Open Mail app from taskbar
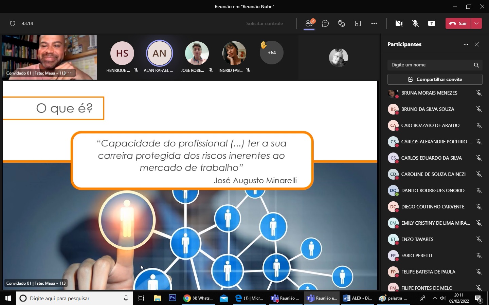 pos(223,298)
